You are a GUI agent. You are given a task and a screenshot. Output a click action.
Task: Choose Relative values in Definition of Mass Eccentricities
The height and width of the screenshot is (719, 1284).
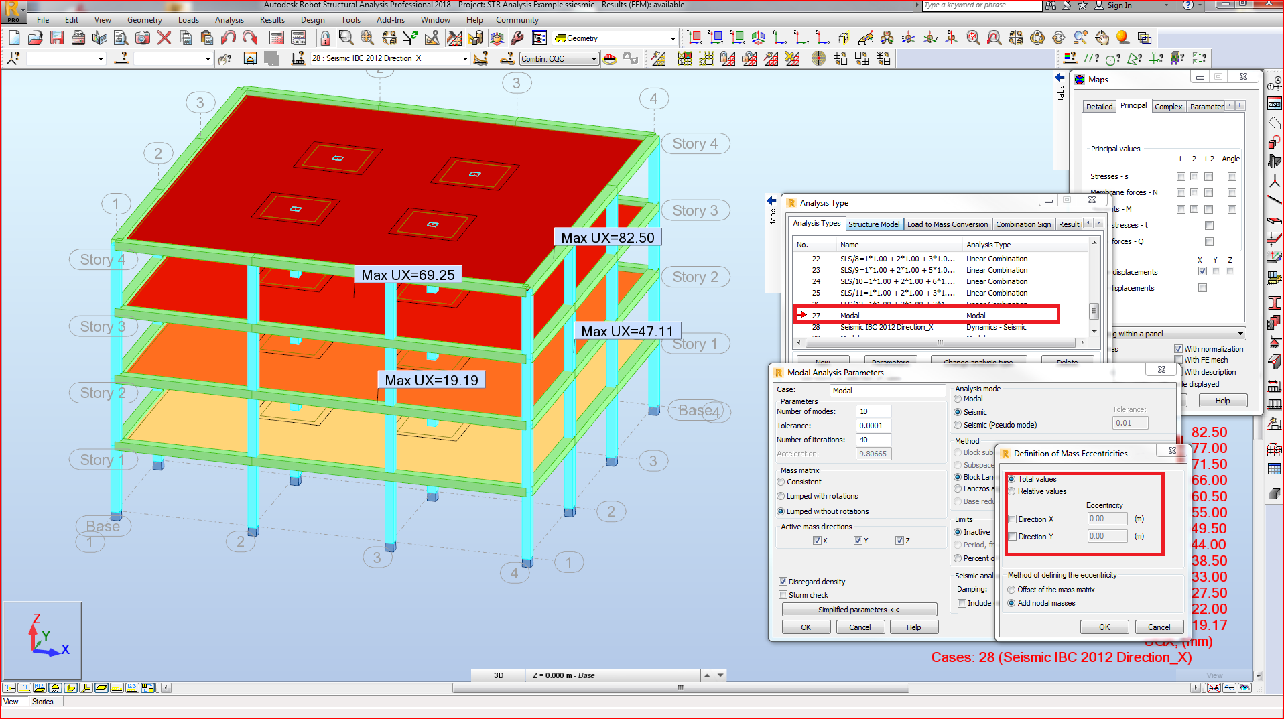pyautogui.click(x=1012, y=491)
